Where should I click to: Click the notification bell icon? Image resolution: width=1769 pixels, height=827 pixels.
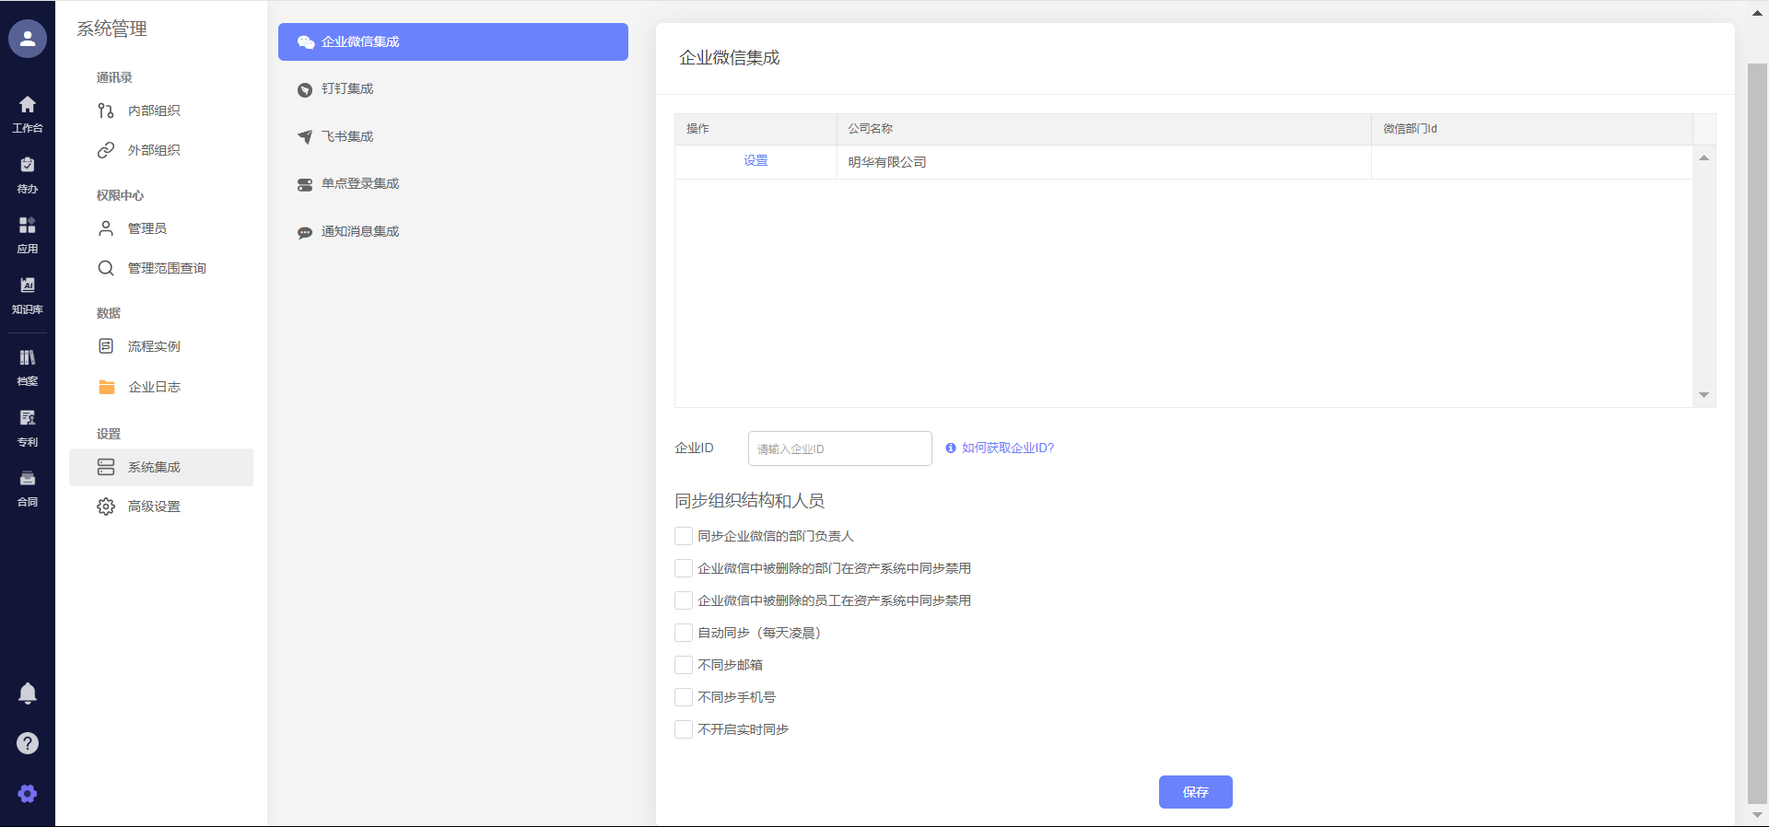[x=28, y=693]
